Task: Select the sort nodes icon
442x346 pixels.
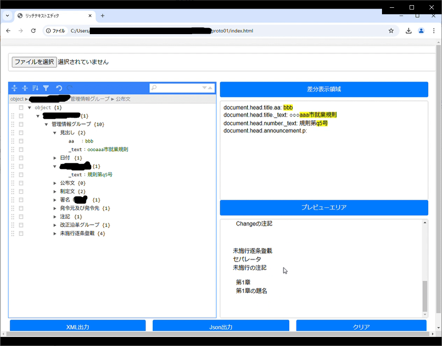Action: (x=35, y=88)
